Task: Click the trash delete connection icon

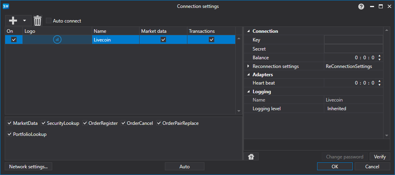Action: (38, 21)
